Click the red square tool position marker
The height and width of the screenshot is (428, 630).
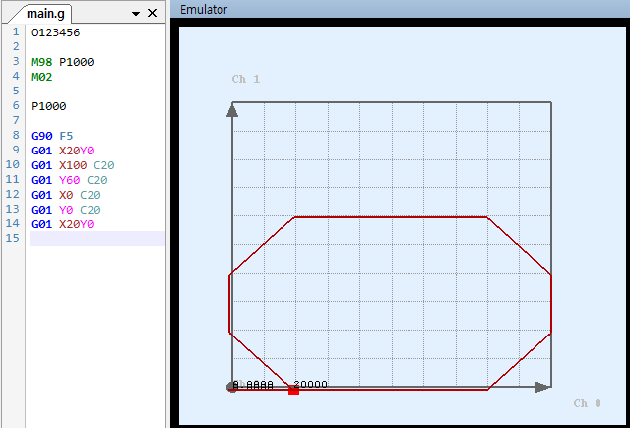pyautogui.click(x=293, y=391)
